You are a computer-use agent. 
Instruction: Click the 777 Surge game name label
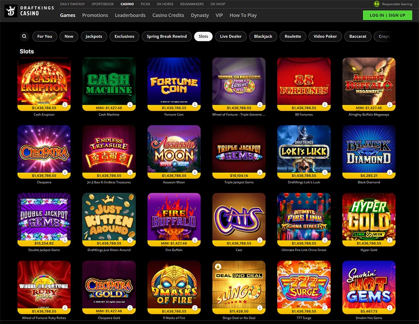[x=304, y=318]
